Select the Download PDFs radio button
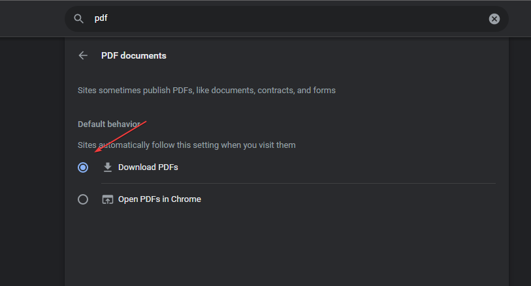531x286 pixels. (83, 167)
